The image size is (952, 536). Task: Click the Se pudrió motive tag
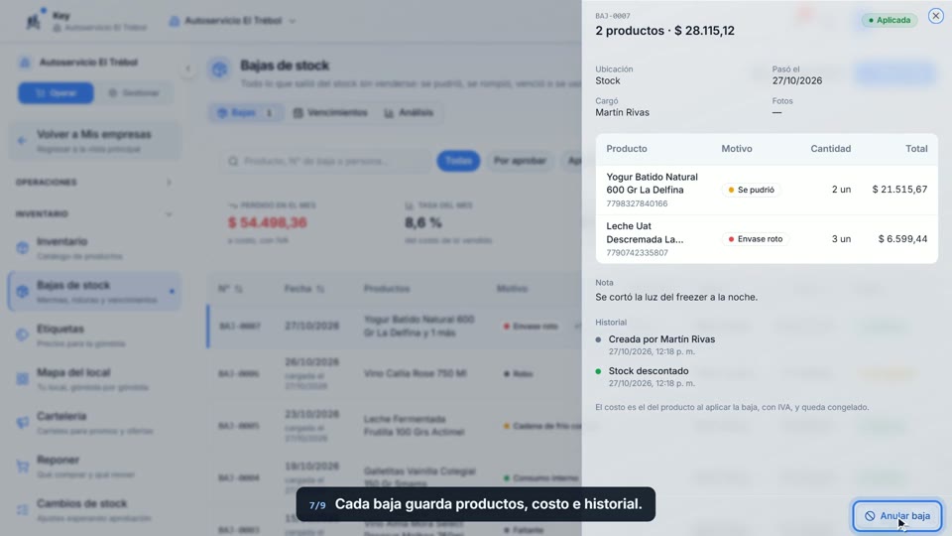coord(751,190)
